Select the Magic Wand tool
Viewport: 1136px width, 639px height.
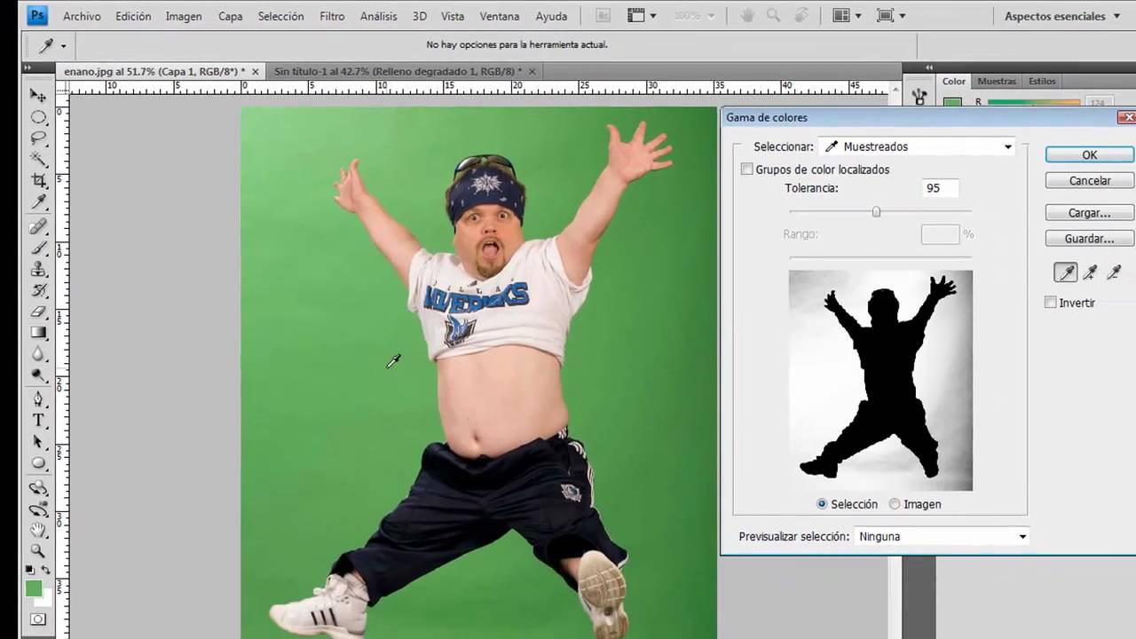[38, 160]
